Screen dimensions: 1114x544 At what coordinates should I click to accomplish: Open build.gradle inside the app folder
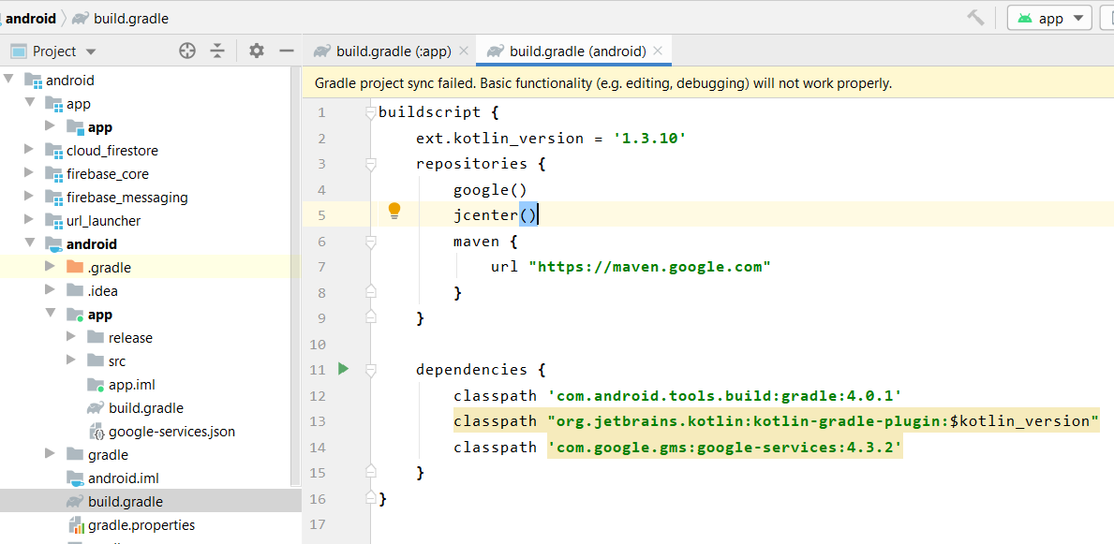coord(145,408)
